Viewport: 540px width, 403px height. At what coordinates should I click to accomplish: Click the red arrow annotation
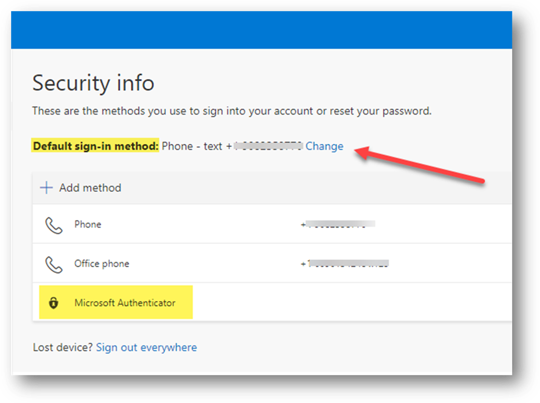420,164
